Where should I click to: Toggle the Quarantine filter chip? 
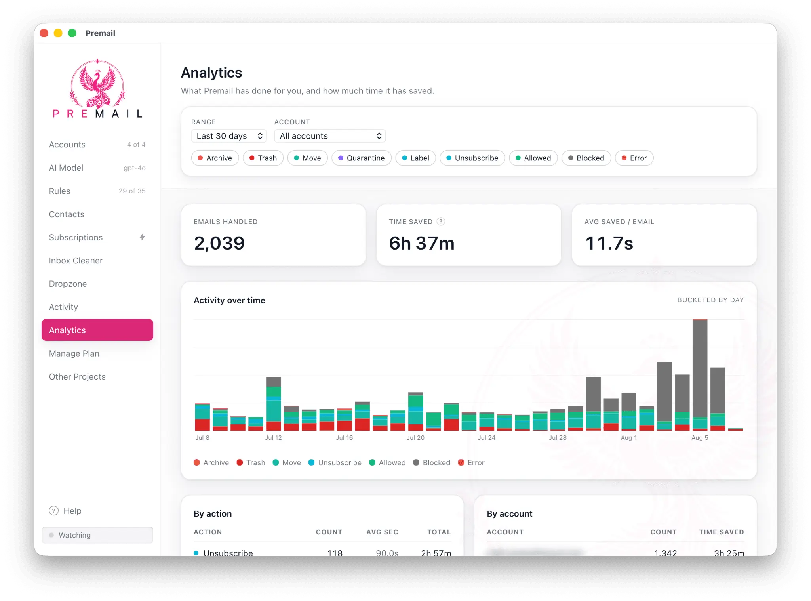pos(362,158)
